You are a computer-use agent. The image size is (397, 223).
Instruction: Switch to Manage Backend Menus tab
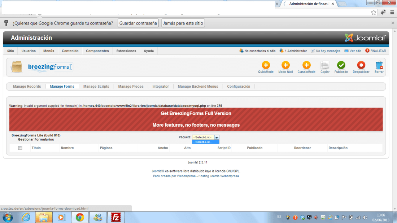click(x=198, y=87)
